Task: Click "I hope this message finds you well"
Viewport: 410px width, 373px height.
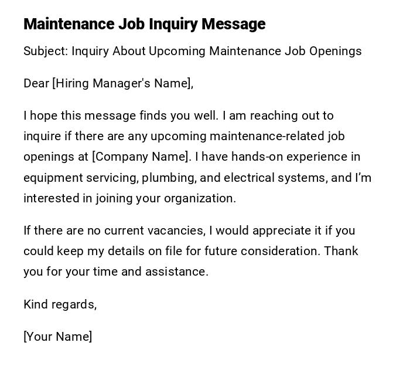Action: click(119, 116)
